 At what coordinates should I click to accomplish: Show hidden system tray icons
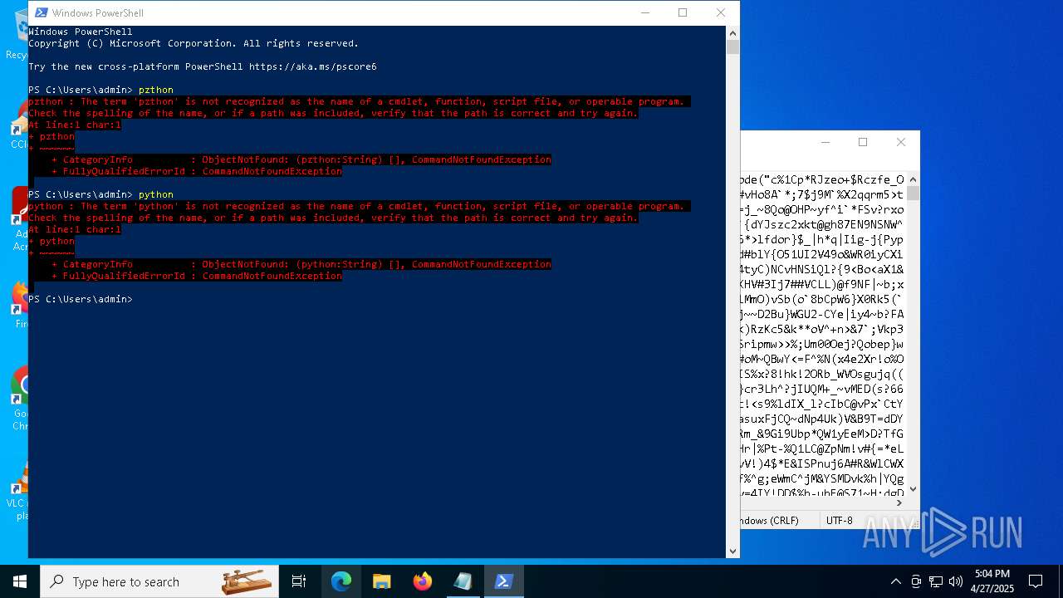(895, 581)
